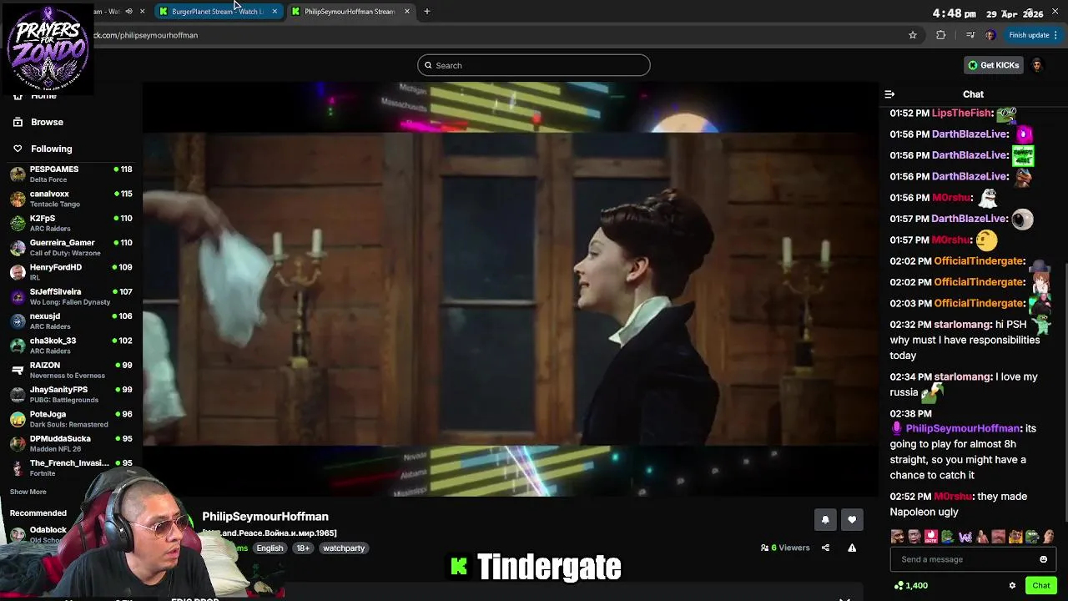The height and width of the screenshot is (601, 1068).
Task: Open the DPMuddaSucka channel
Action: click(x=71, y=443)
